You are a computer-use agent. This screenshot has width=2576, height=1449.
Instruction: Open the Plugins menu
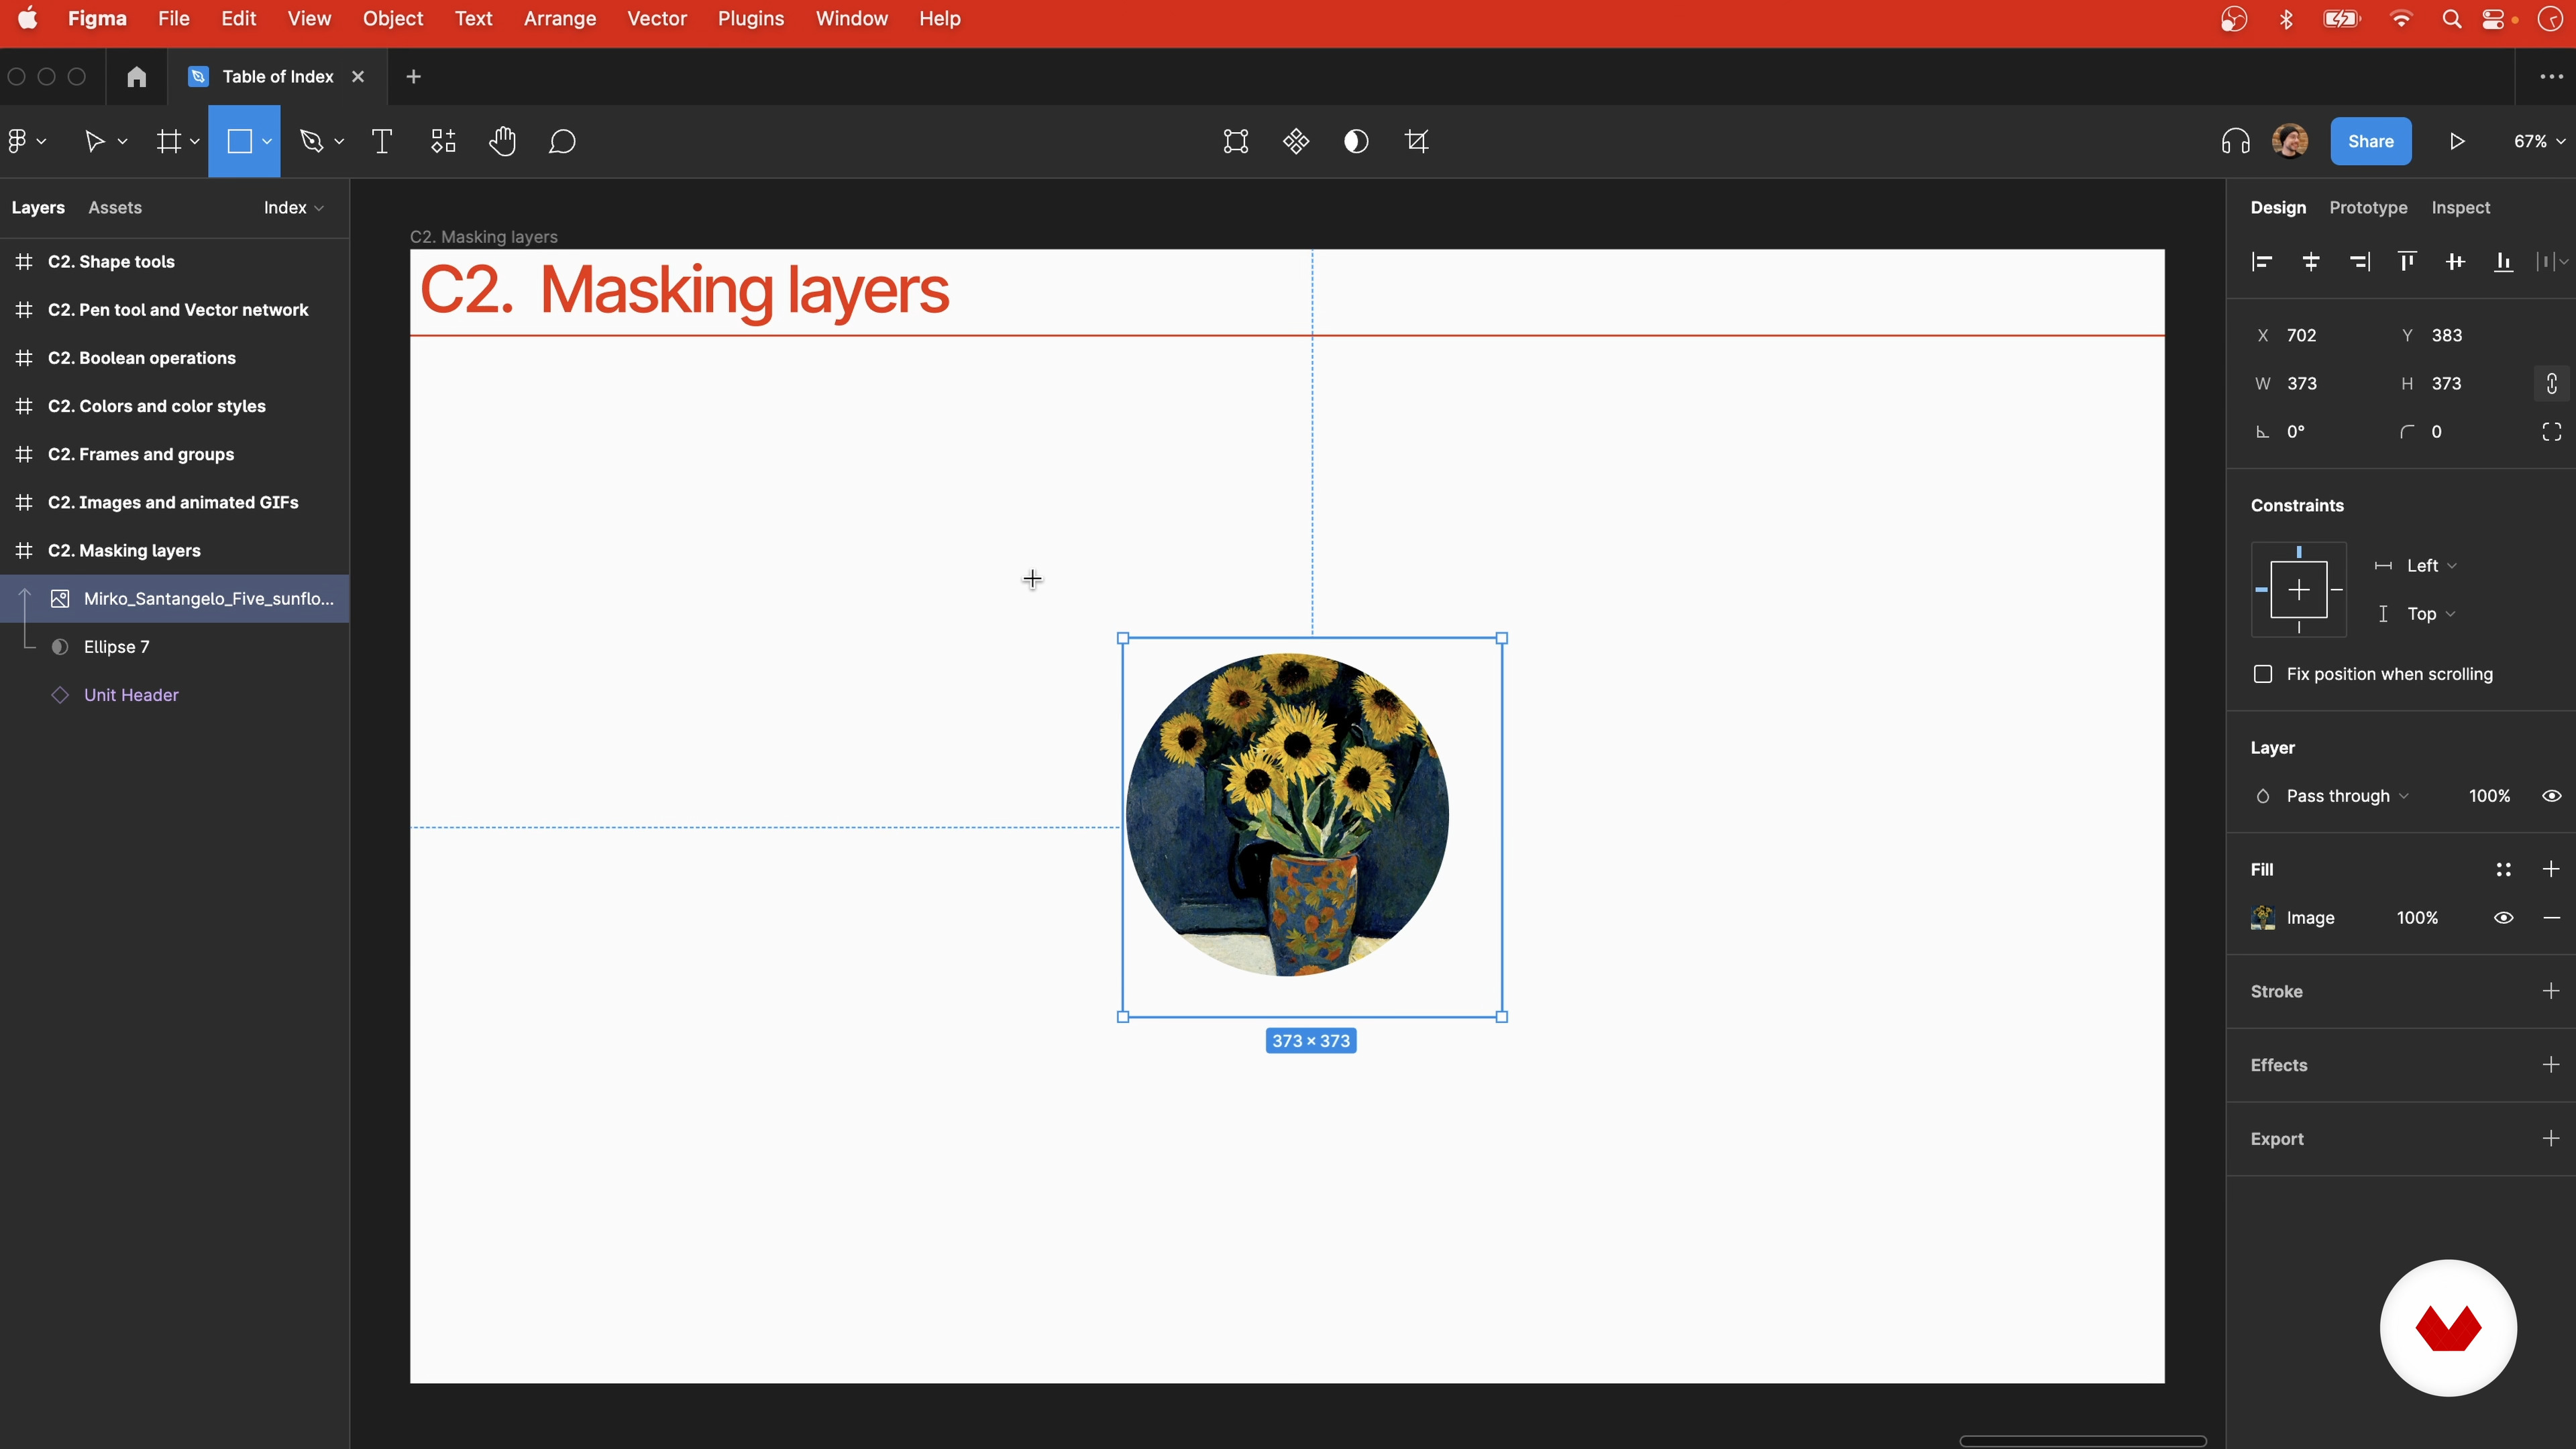(x=751, y=19)
